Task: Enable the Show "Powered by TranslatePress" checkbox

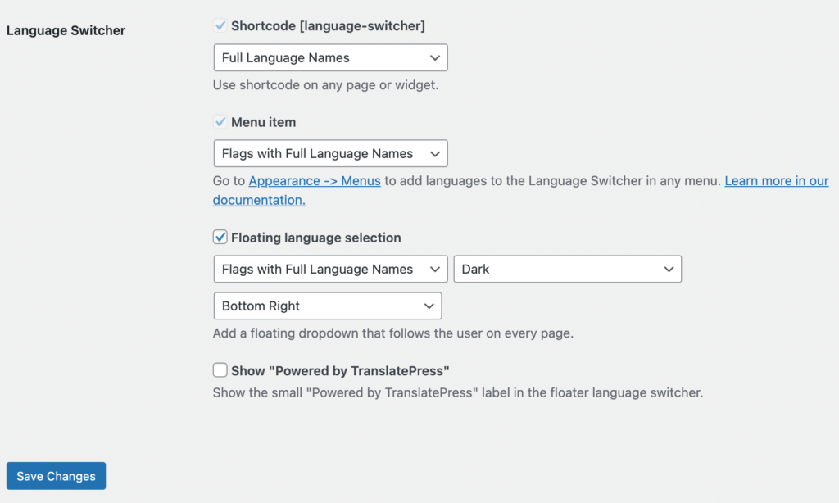Action: pos(220,370)
